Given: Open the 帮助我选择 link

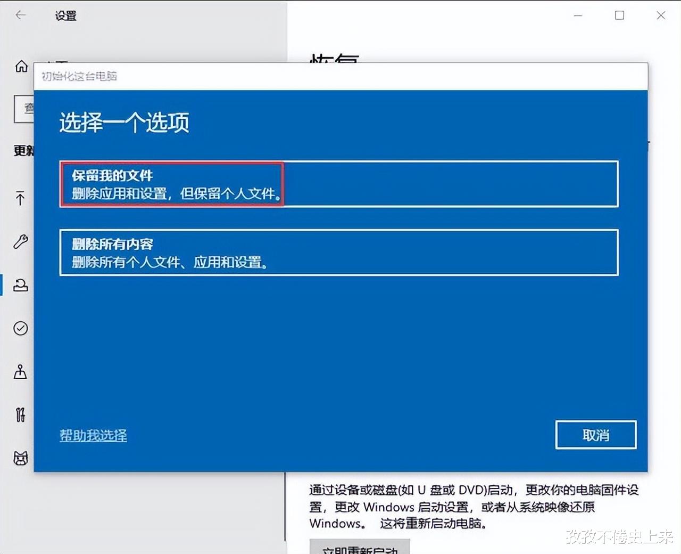Looking at the screenshot, I should pyautogui.click(x=93, y=435).
